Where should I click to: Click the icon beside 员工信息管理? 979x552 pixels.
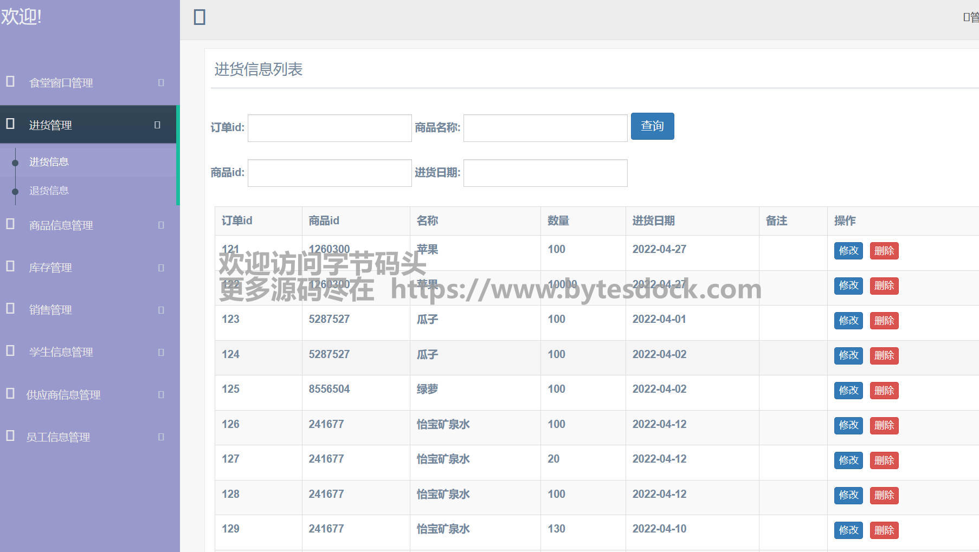click(x=10, y=436)
